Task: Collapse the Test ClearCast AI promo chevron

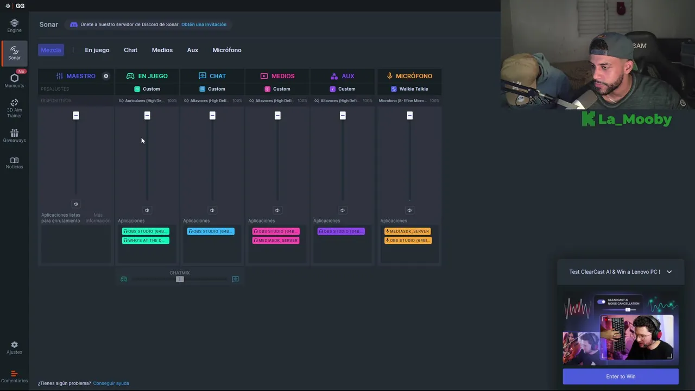Action: (669, 272)
